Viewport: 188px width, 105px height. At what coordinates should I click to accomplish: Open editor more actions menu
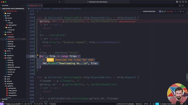pos(186,6)
